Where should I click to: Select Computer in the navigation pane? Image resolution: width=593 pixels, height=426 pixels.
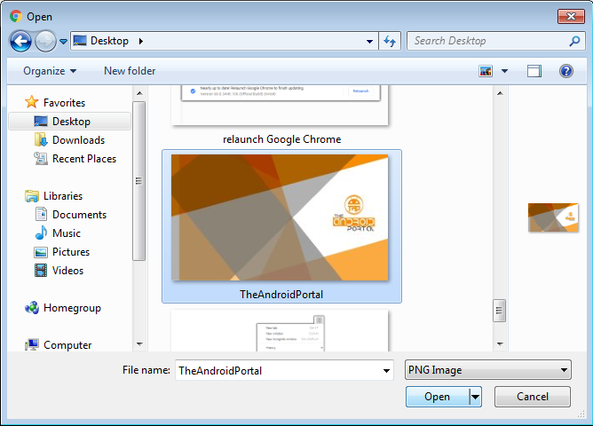[x=67, y=344]
